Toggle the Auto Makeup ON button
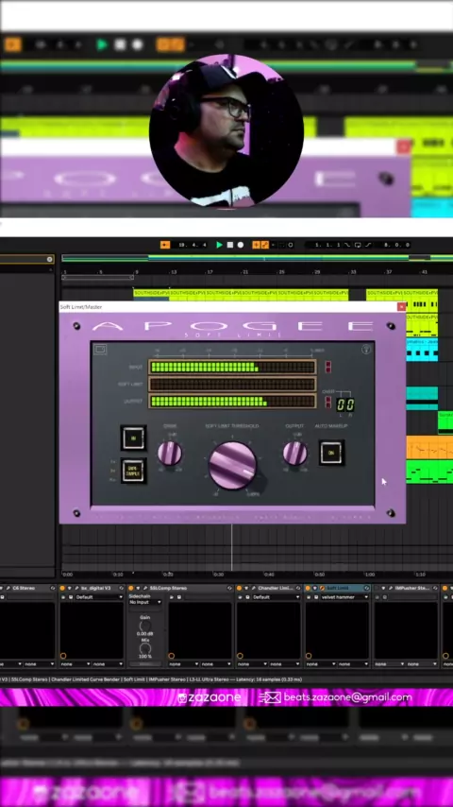The width and height of the screenshot is (453, 807). (331, 453)
